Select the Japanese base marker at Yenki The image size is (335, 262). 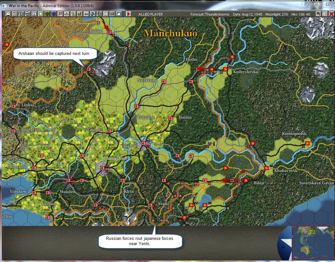point(150,205)
